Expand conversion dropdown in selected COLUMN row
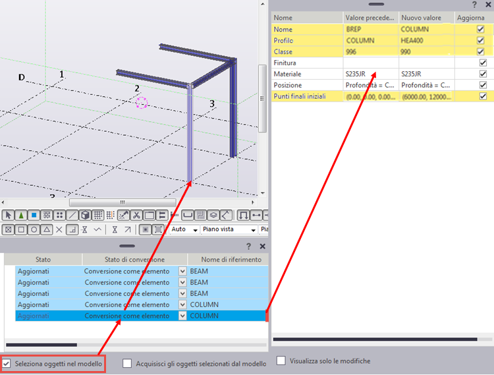Screen dimensions: 494x375 182,316
